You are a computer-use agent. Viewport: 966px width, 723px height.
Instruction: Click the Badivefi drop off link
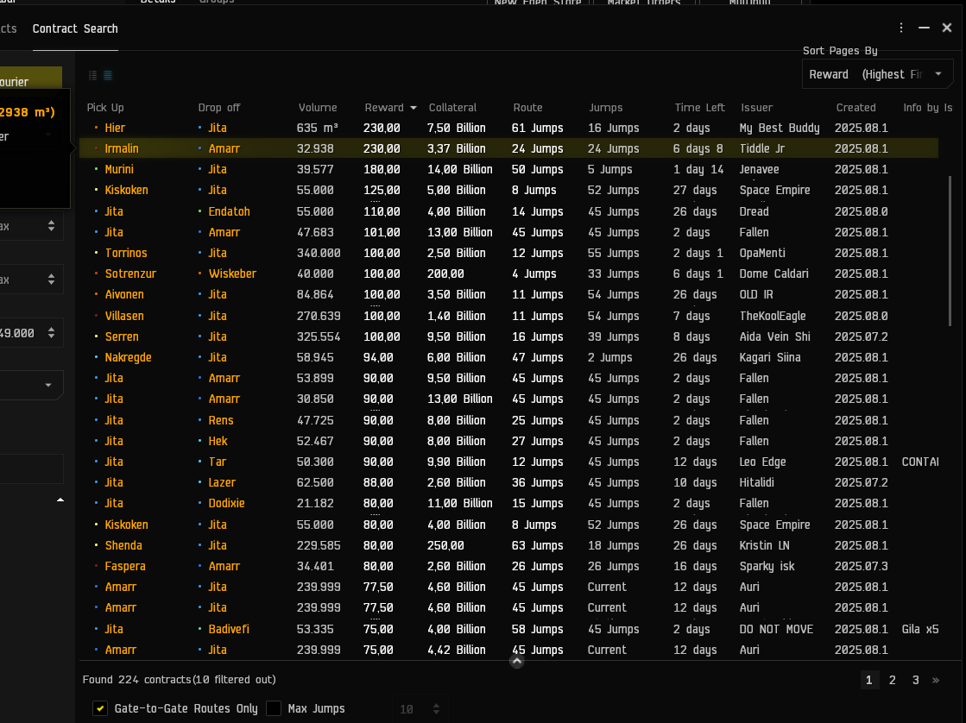pos(229,630)
